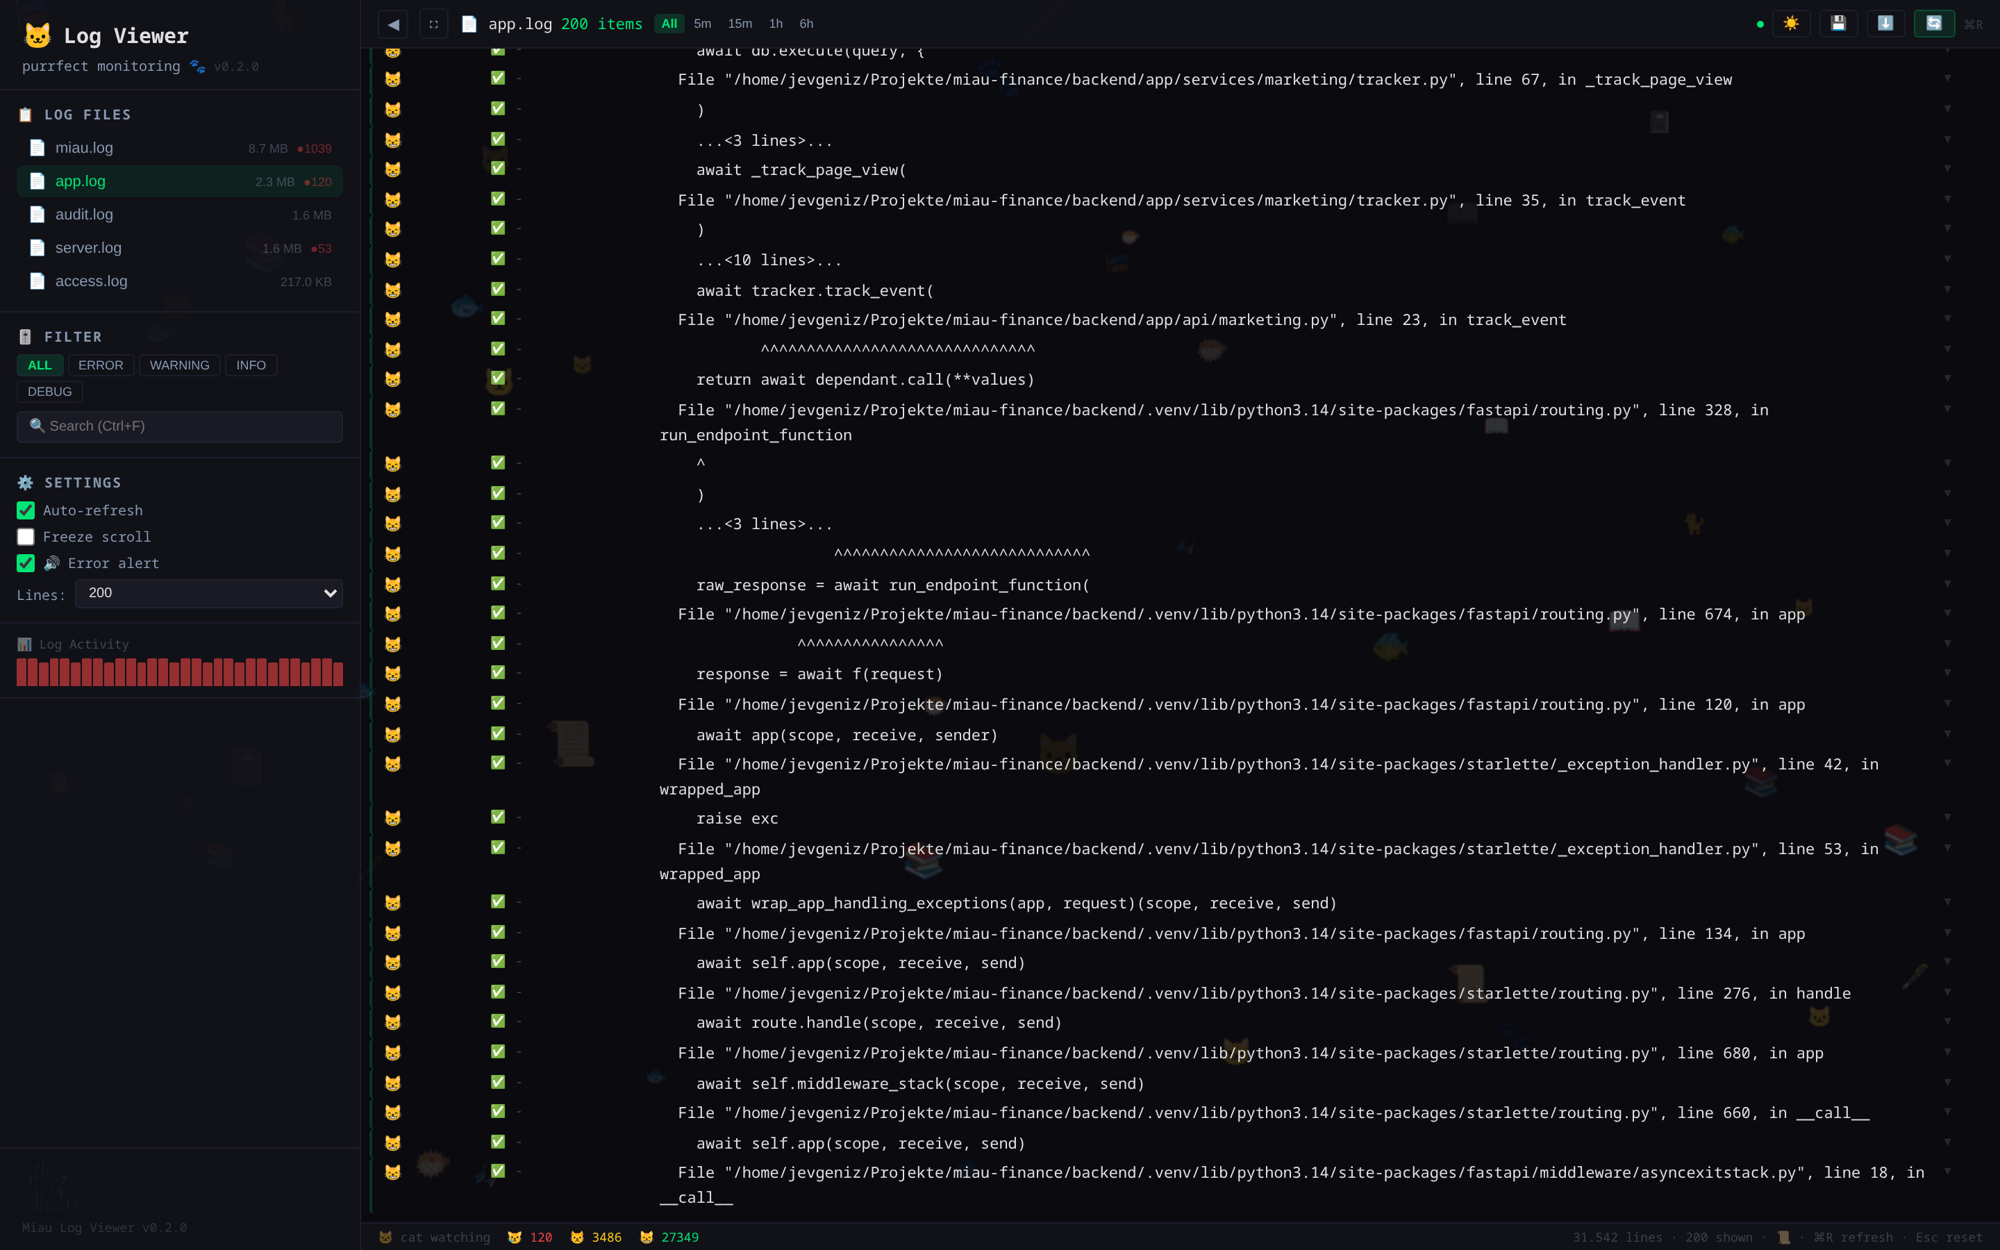Disable the Auto-refresh checkbox
Screen dimensions: 2000x1250
pyautogui.click(x=26, y=510)
